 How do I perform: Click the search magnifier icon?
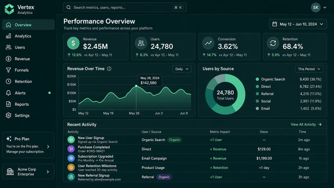[x=69, y=7]
